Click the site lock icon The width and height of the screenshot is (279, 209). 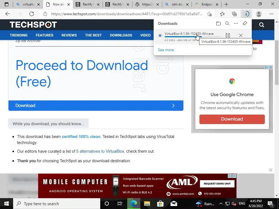point(45,14)
